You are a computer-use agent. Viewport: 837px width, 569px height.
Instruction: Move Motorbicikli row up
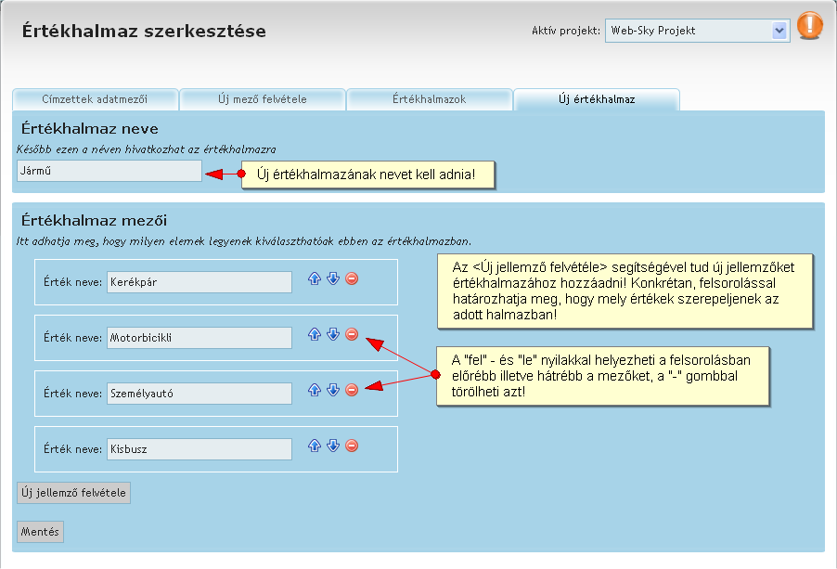pyautogui.click(x=314, y=334)
